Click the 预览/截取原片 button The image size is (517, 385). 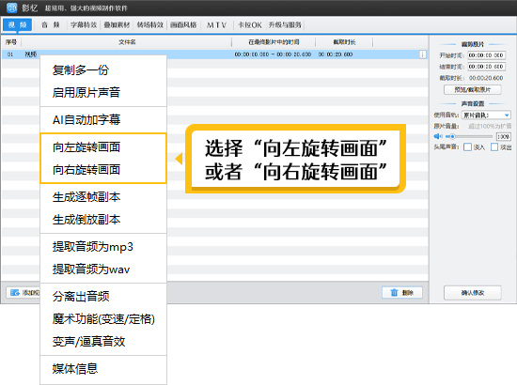click(473, 89)
